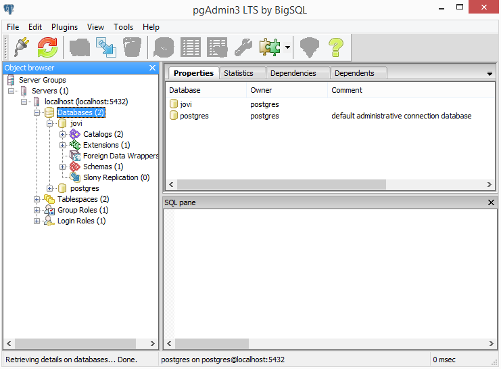
Task: Open the Dependencies tab
Action: [292, 73]
